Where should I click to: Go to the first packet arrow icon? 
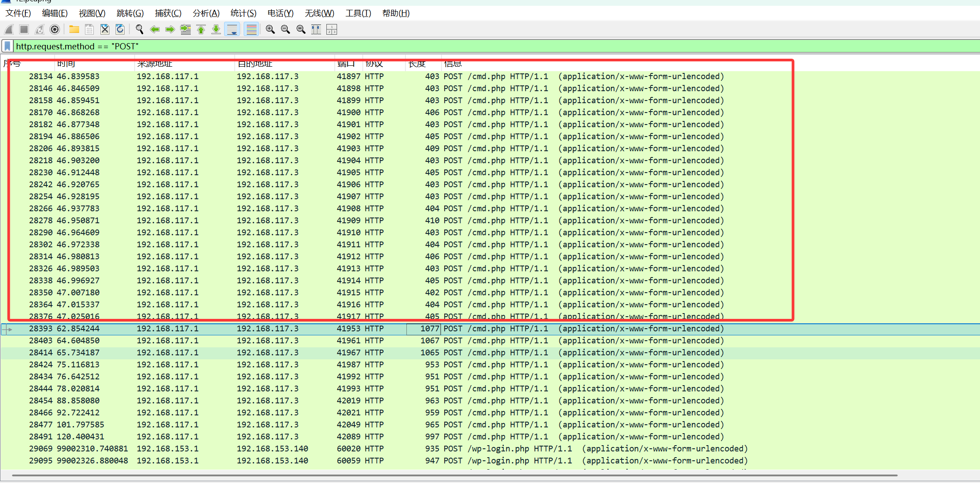(x=201, y=30)
